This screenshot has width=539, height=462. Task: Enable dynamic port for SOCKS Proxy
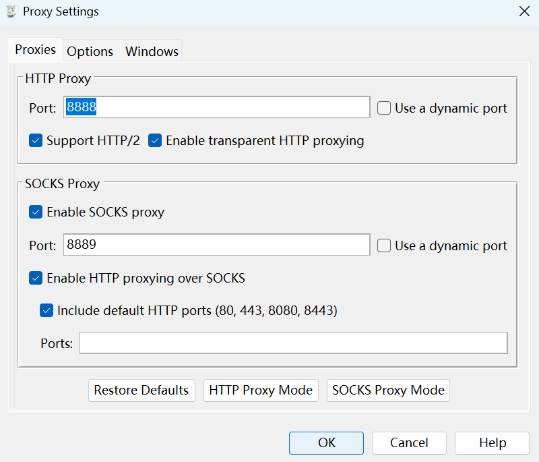click(x=384, y=246)
